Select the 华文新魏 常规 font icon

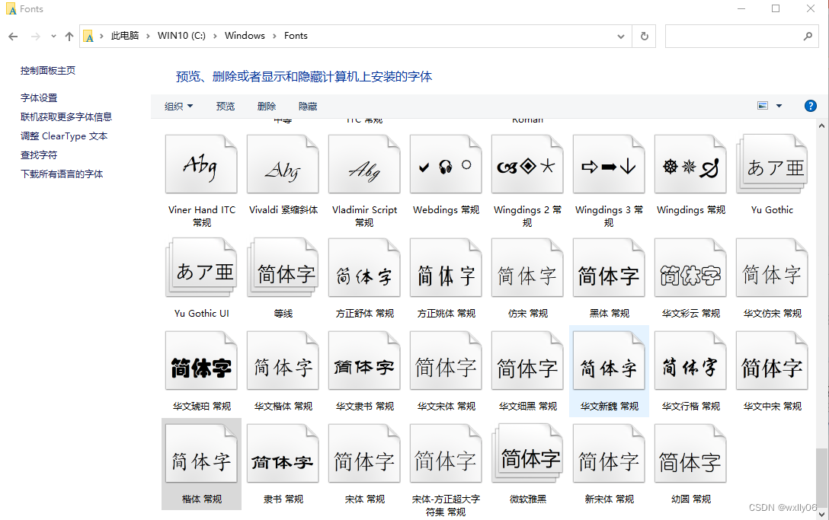click(x=609, y=360)
